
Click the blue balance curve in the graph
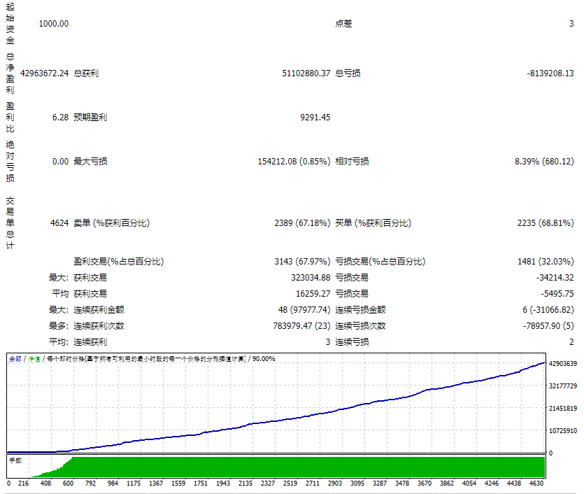click(x=280, y=420)
